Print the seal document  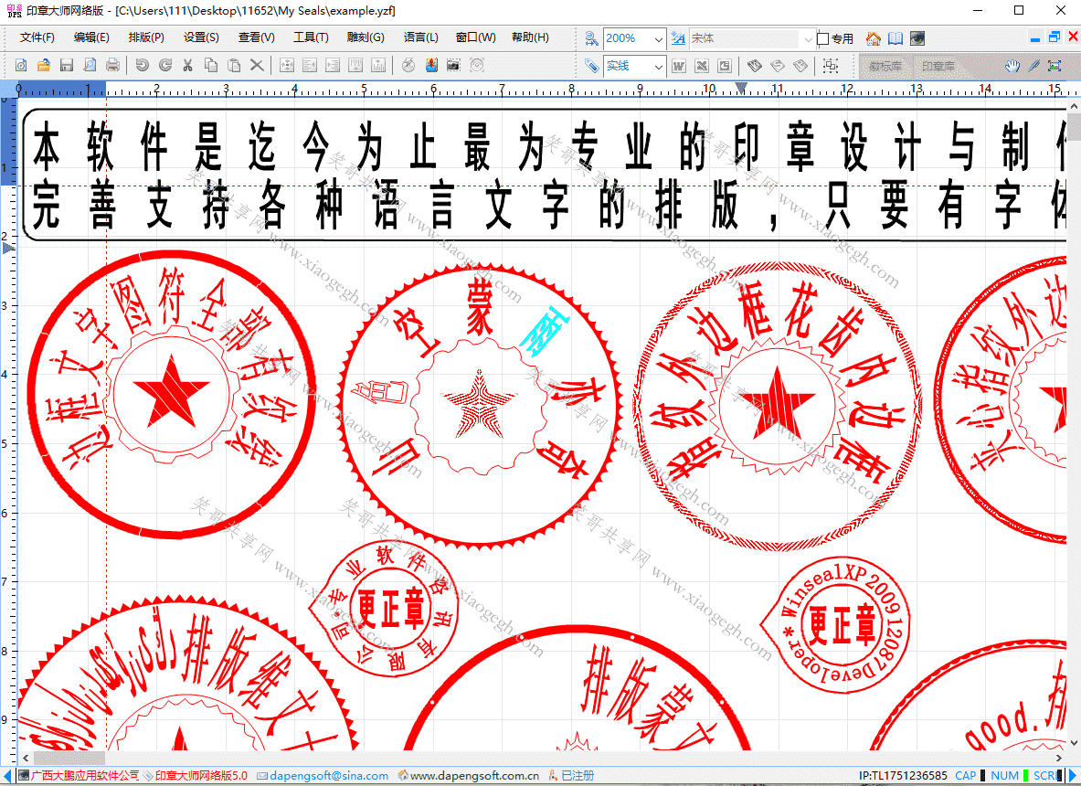click(112, 66)
